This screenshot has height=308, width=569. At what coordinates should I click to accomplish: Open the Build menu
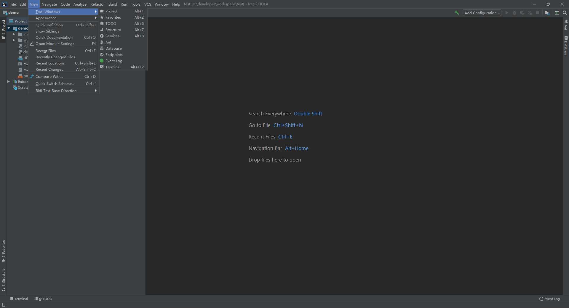(113, 4)
